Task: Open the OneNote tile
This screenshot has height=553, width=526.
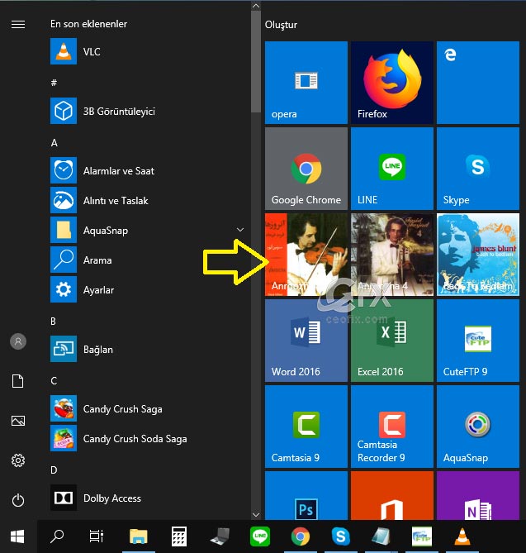Action: pyautogui.click(x=478, y=495)
